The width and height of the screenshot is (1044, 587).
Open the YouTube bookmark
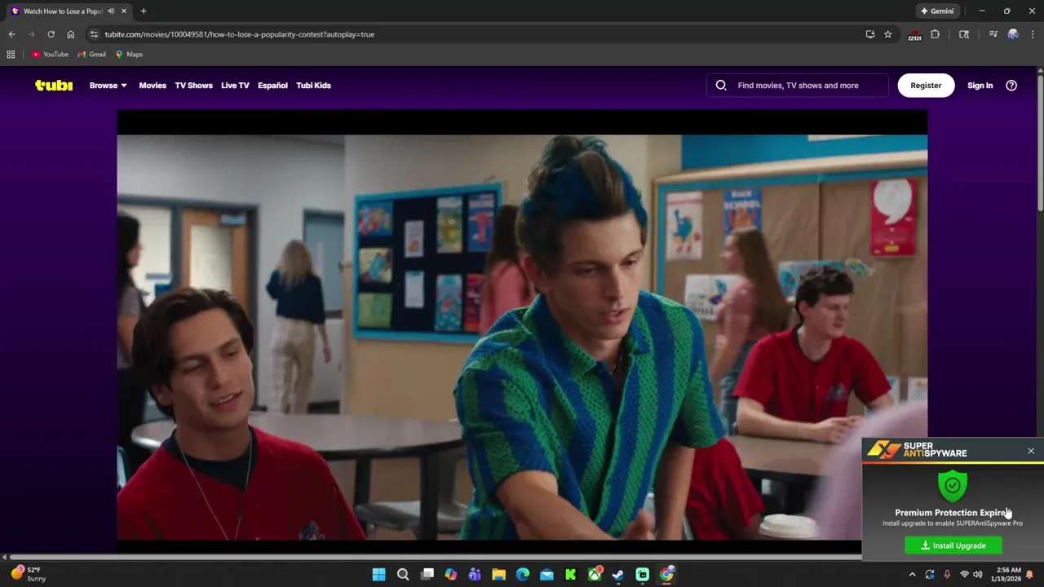50,55
